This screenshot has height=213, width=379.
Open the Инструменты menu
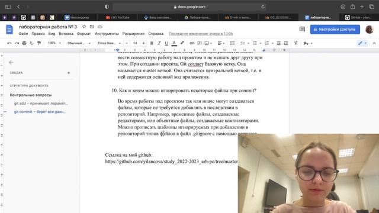(107, 34)
